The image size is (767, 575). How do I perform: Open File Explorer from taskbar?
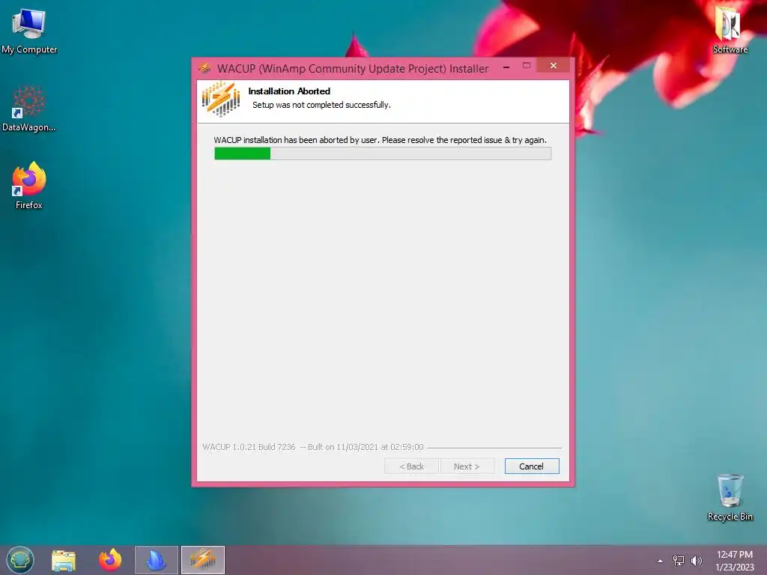coord(64,560)
